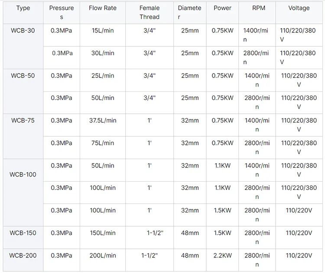
Task: Click the WCB-75 type cell
Action: tap(23, 136)
